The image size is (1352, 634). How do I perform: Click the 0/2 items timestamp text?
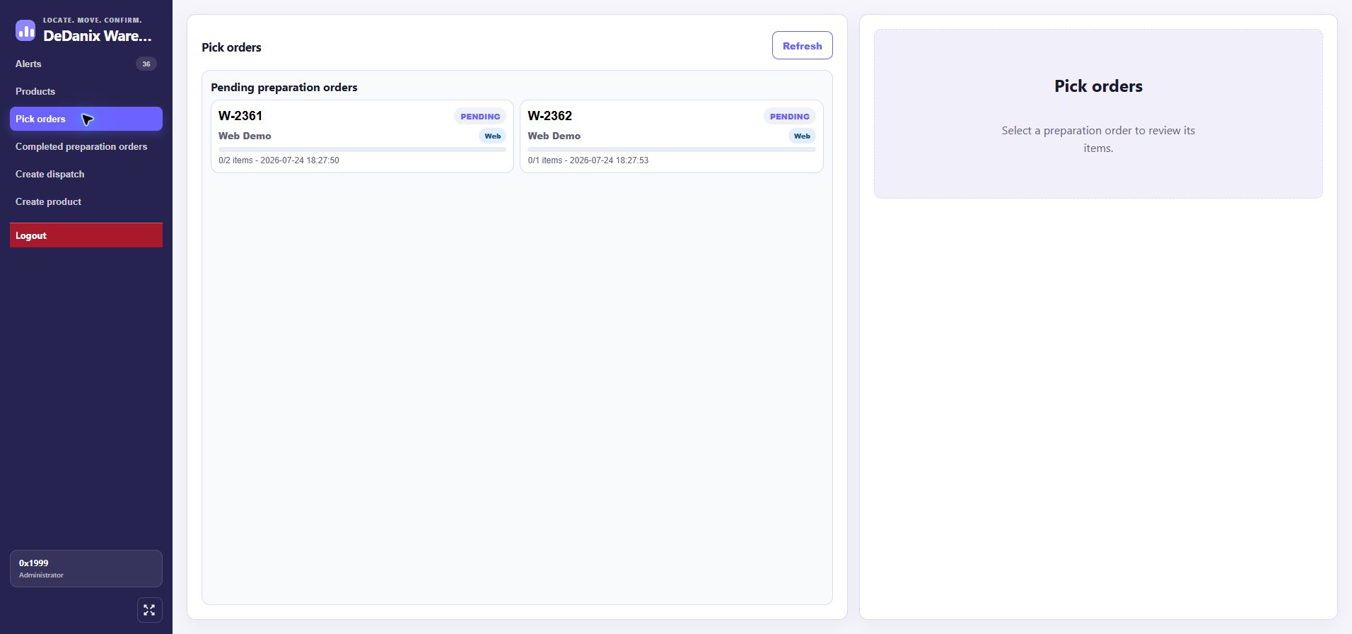pos(279,160)
